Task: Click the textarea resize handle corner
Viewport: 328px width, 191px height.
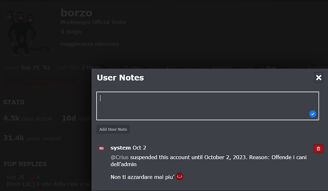Action: coord(317,118)
